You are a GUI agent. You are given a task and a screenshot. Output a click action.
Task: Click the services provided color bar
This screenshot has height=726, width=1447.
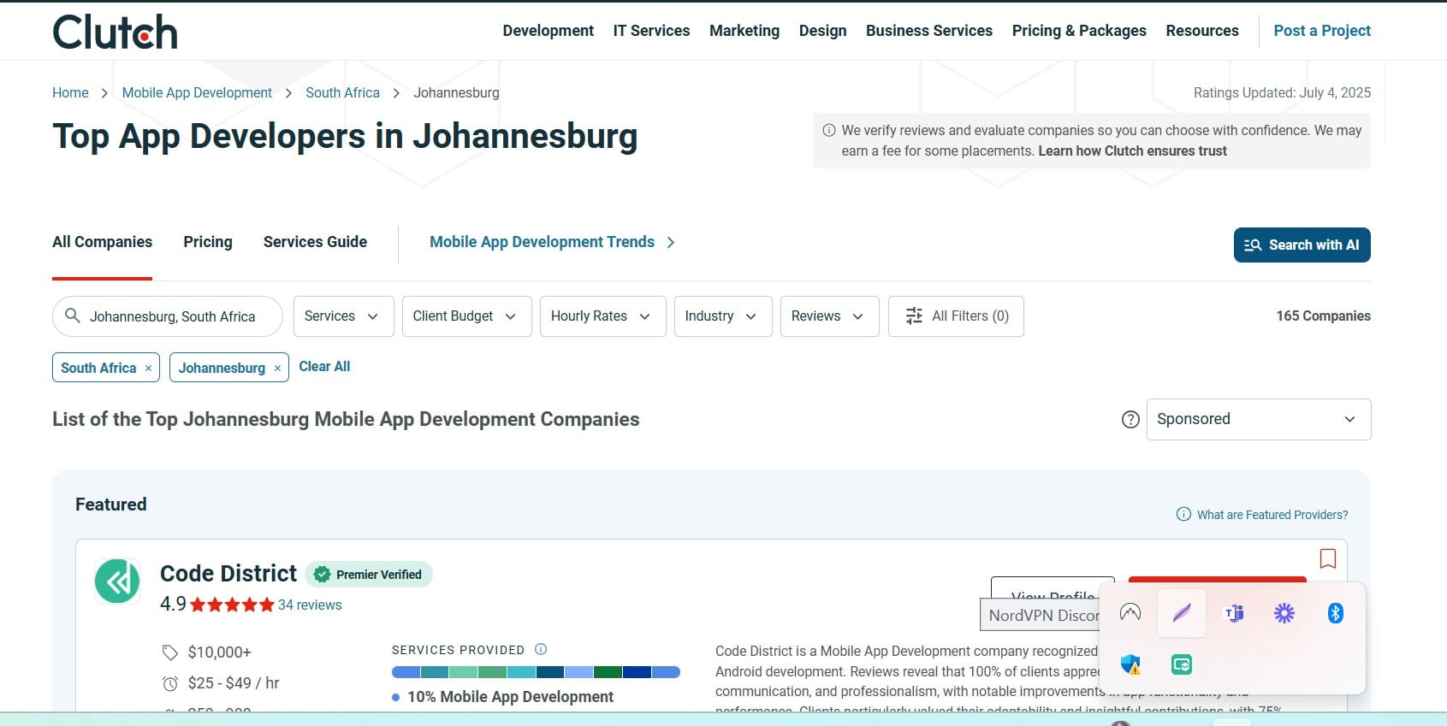pos(536,672)
